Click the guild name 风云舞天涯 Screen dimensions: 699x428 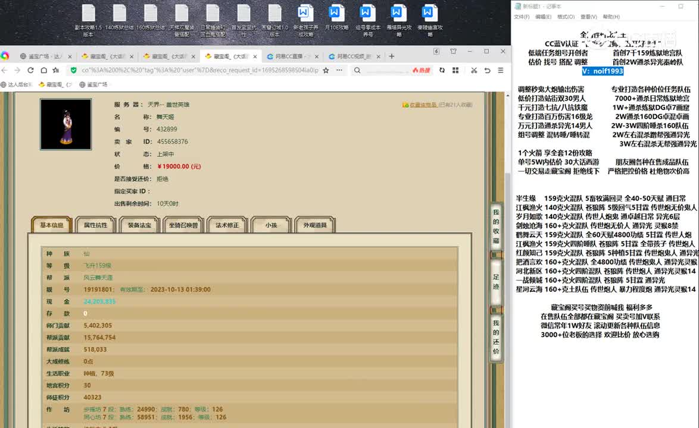(x=98, y=278)
